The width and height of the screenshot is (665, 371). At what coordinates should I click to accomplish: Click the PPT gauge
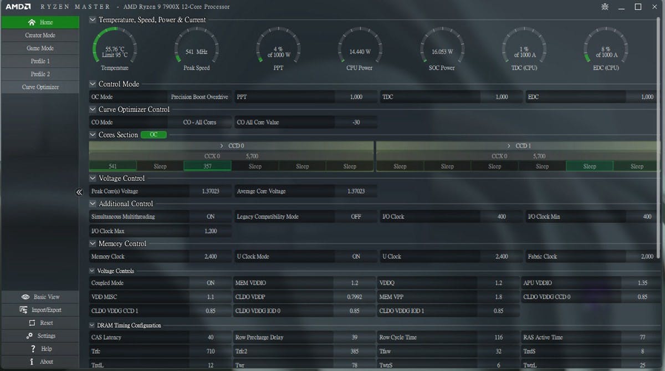point(278,48)
